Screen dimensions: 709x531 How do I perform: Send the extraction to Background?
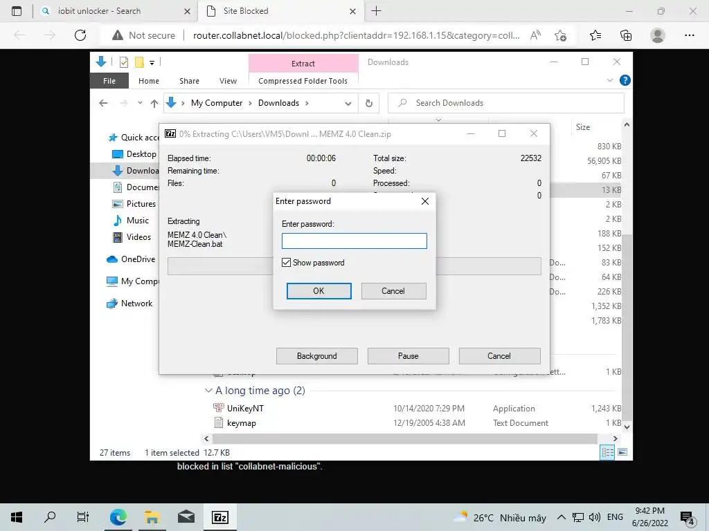[x=316, y=356]
